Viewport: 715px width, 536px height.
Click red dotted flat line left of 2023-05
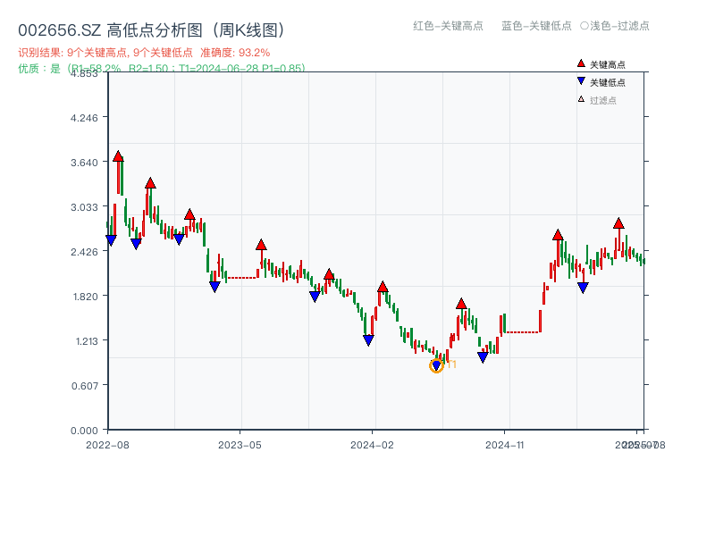coord(241,278)
